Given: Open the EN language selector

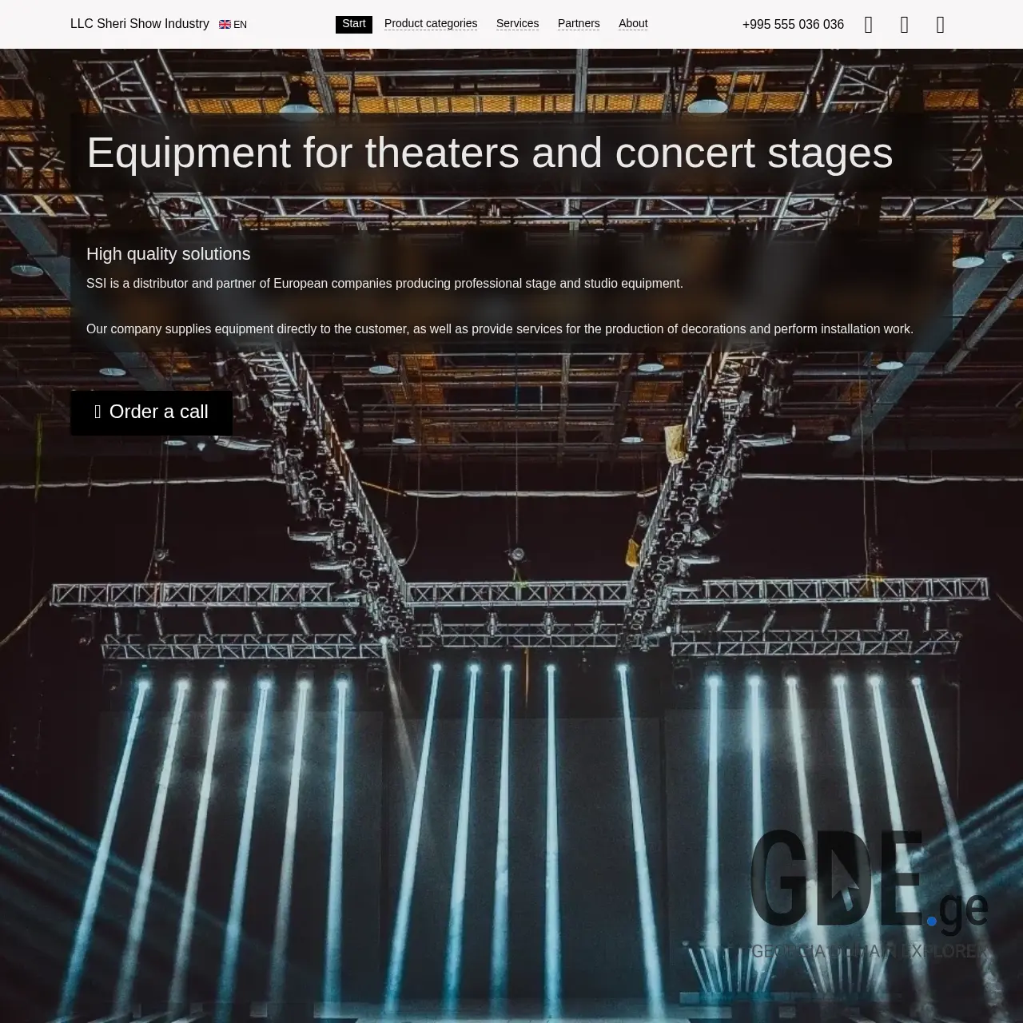Looking at the screenshot, I should [233, 24].
